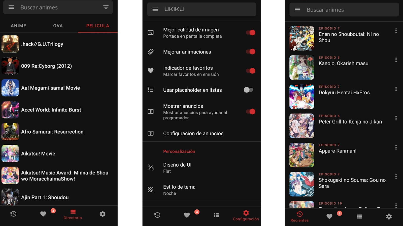Enable Usar placeholder en listas
This screenshot has height=226, width=403.
coord(248,90)
